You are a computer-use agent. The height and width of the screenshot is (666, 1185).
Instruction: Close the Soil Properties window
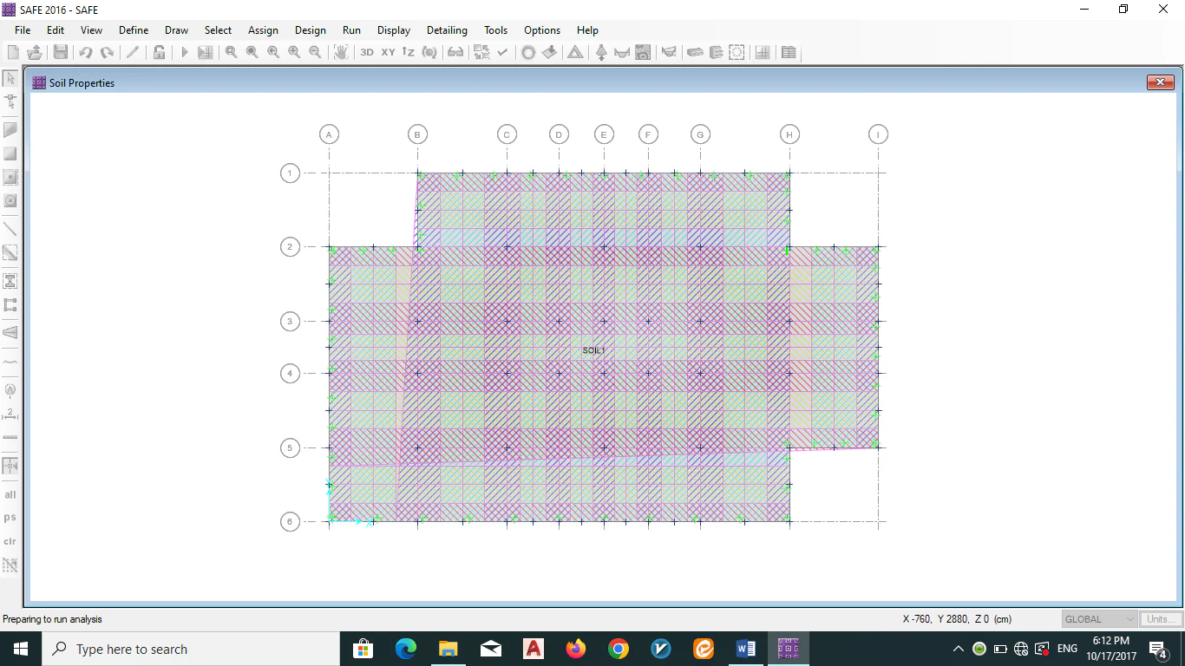[1160, 82]
